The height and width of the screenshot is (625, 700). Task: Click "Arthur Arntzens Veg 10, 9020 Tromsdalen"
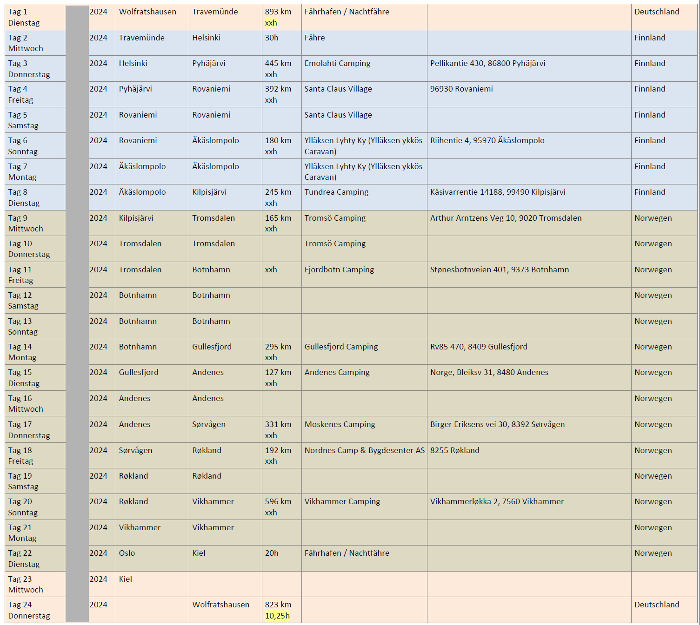pos(506,218)
